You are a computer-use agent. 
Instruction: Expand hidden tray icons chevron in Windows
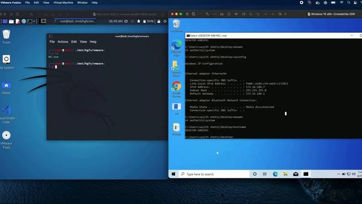coord(338,174)
